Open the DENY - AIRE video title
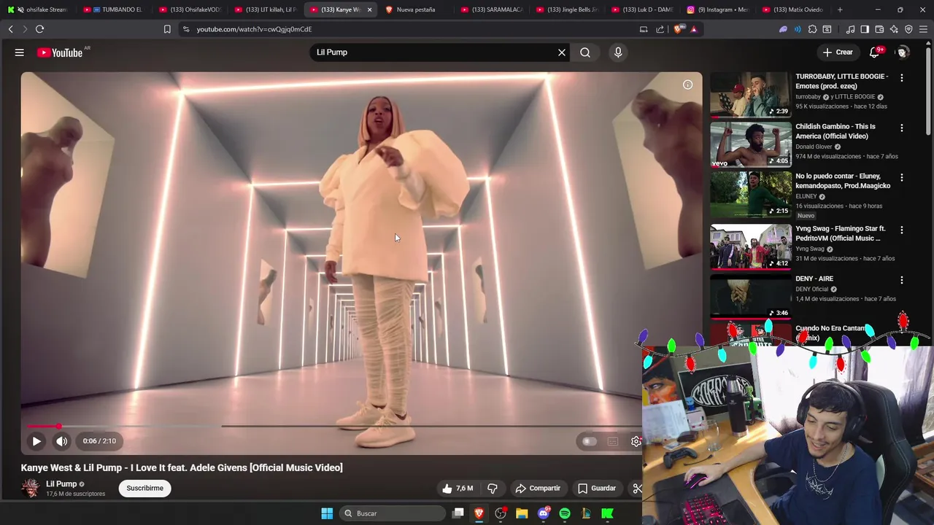 (x=814, y=279)
